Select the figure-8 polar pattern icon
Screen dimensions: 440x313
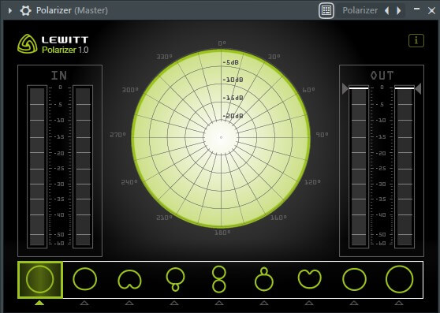[x=219, y=279]
